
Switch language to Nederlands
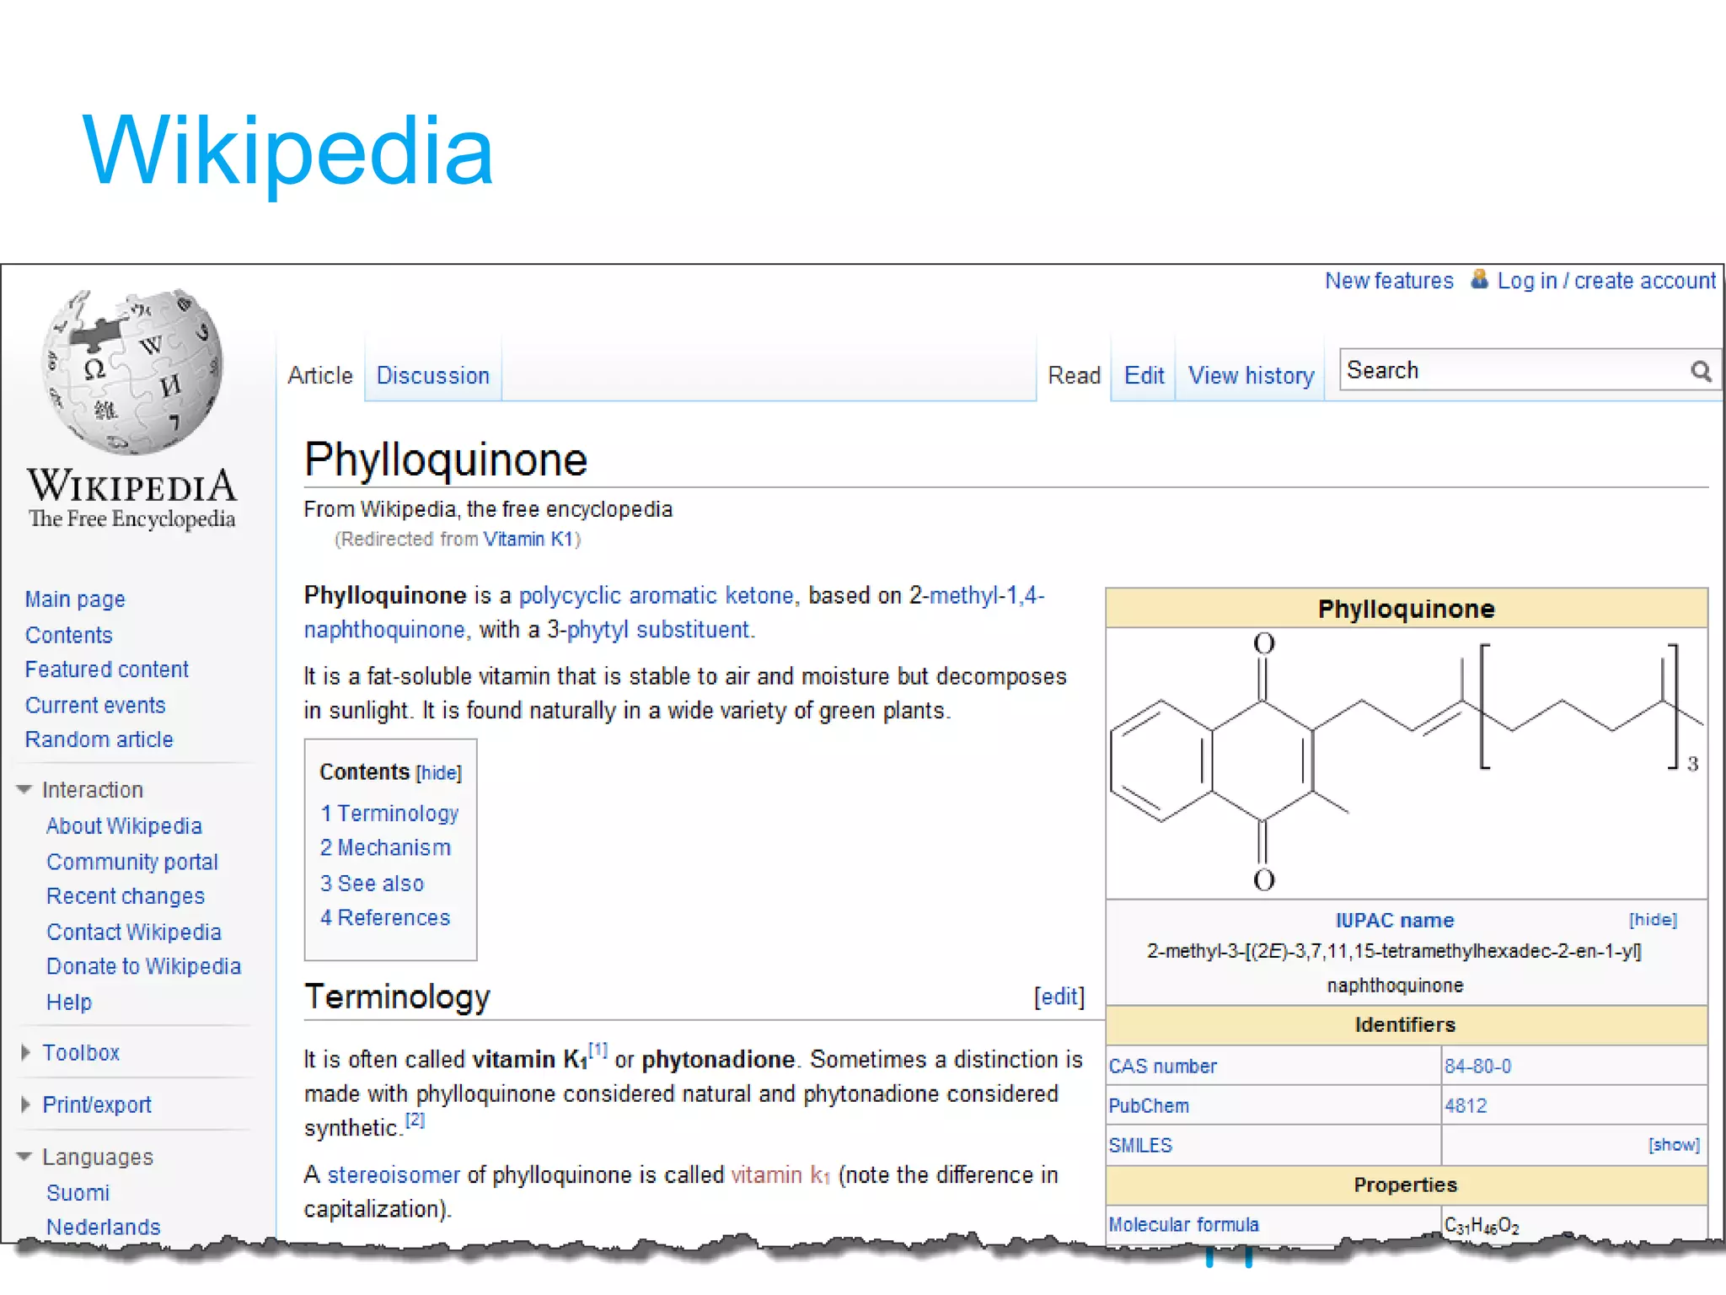pos(103,1228)
